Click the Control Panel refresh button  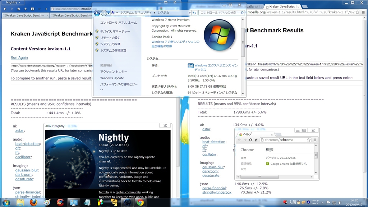pos(194,13)
